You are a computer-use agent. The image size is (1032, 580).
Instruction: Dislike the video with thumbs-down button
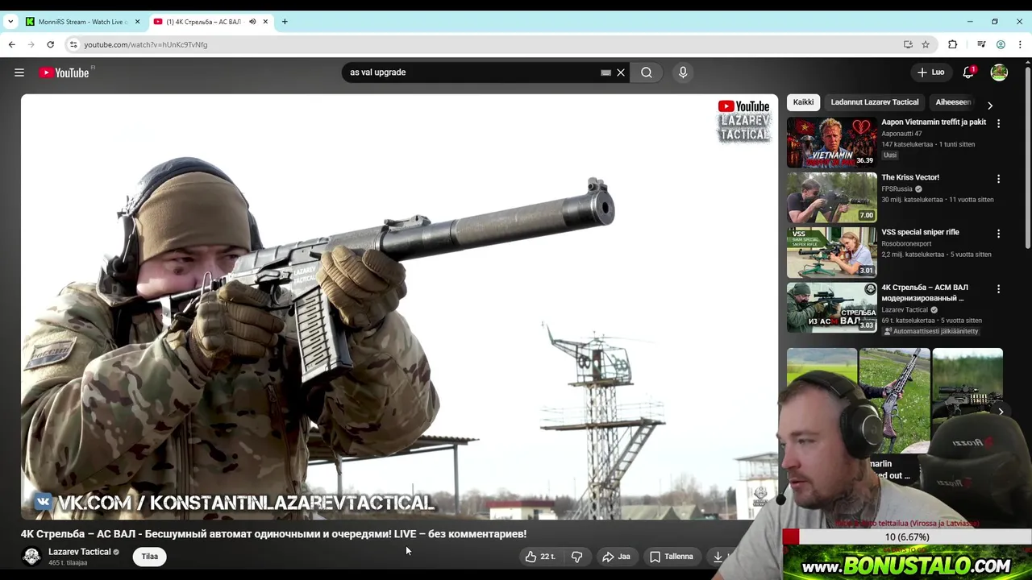(x=577, y=557)
